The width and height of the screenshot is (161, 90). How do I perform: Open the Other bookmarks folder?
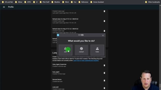click(x=152, y=2)
